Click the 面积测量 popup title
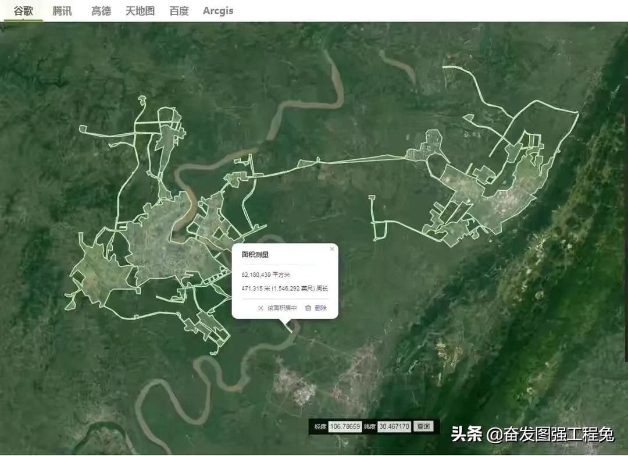Screen dimensions: 628x456 pyautogui.click(x=255, y=254)
